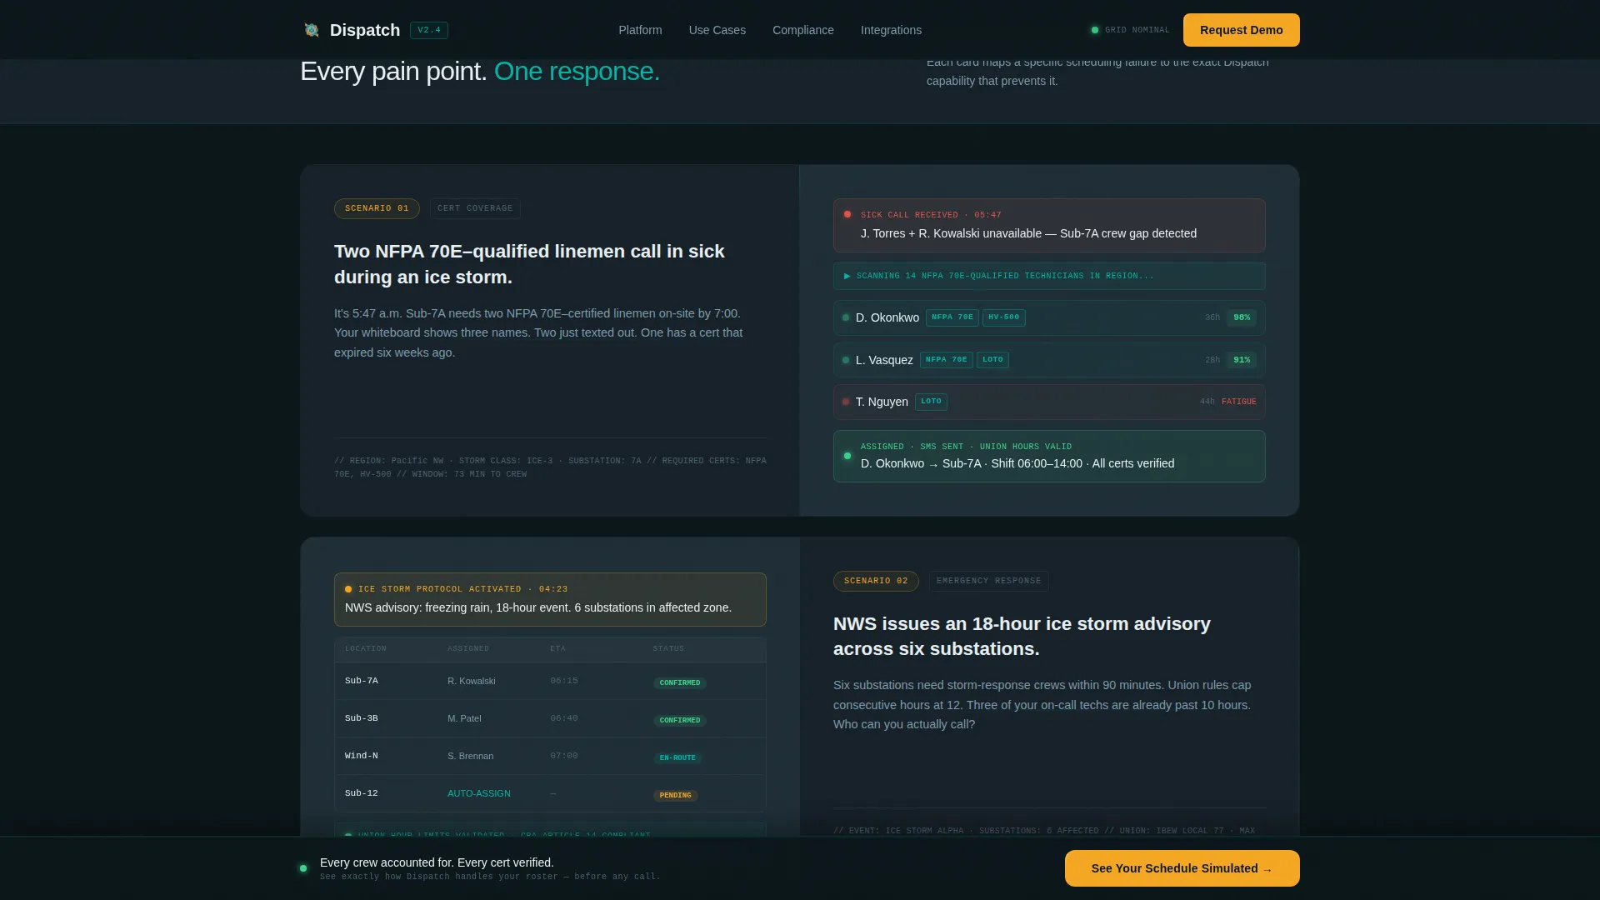Click the red Sick Call Received alert dot
The width and height of the screenshot is (1600, 900).
(x=847, y=214)
